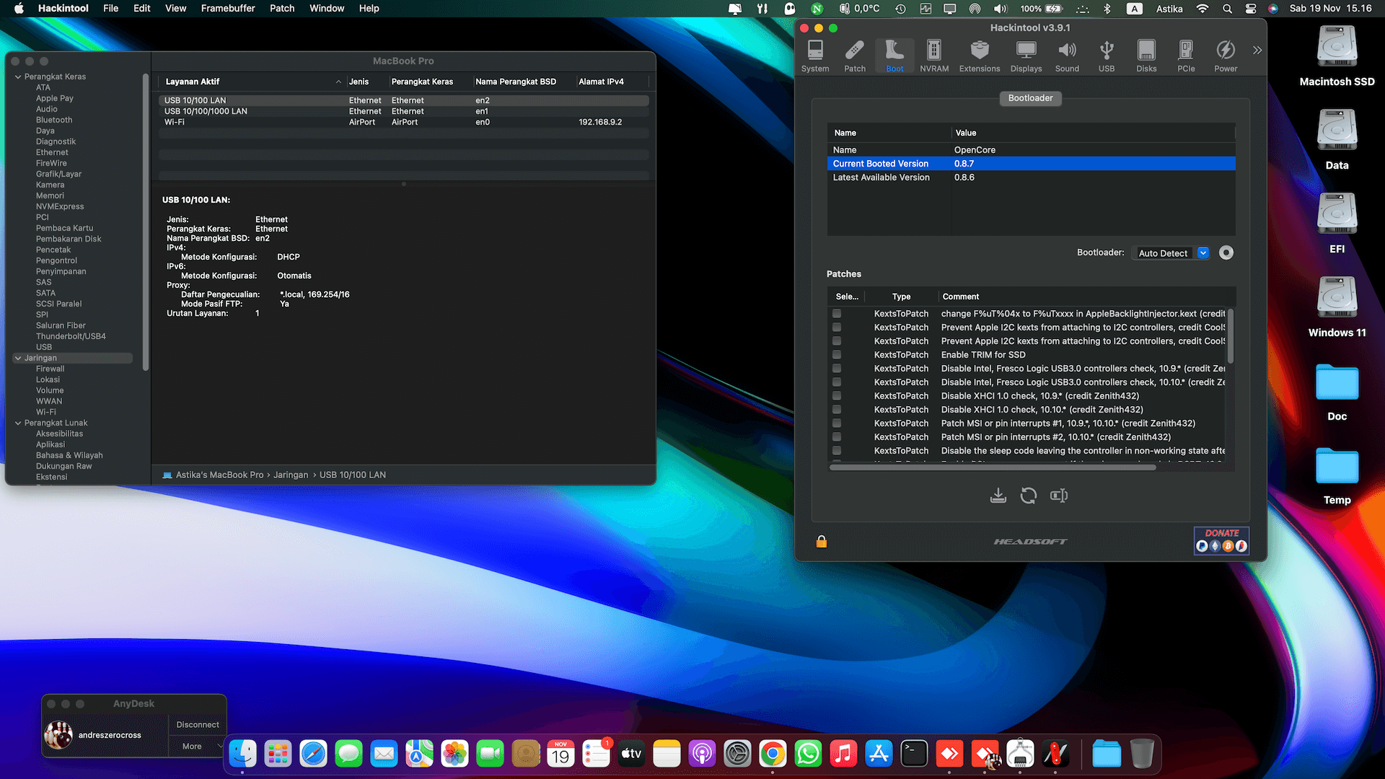Check the Enable TRIM for SSD checkbox
The height and width of the screenshot is (779, 1385).
pos(837,355)
